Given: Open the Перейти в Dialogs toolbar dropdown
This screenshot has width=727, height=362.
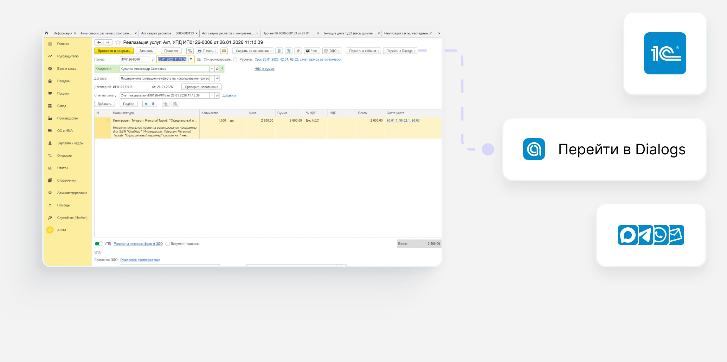Looking at the screenshot, I should [400, 51].
